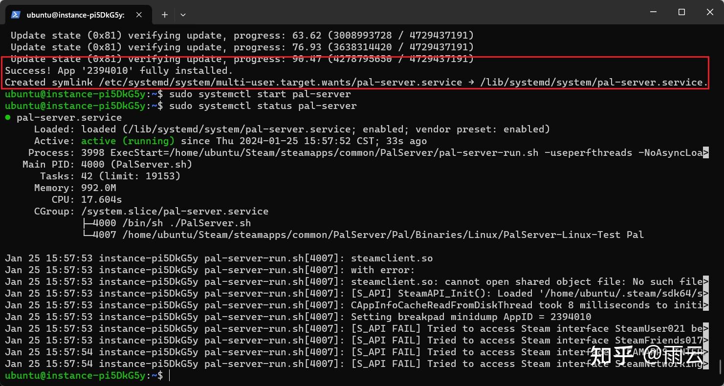This screenshot has width=724, height=386.
Task: Close the ubuntu@instance terminal tab
Action: [x=139, y=15]
